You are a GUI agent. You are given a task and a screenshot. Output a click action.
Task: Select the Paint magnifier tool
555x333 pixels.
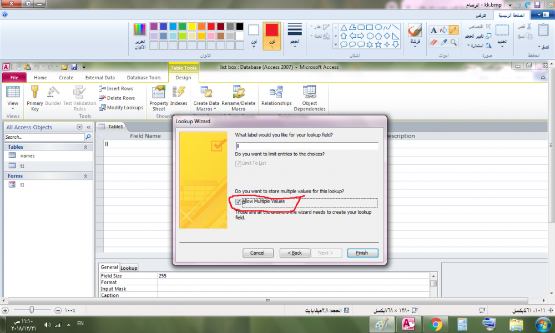(x=453, y=43)
